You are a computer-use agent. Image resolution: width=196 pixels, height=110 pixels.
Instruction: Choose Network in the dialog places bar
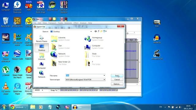coord(42,75)
